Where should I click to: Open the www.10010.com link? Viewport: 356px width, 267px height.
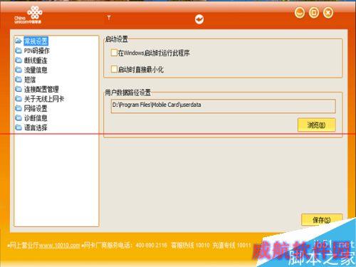pyautogui.click(x=59, y=245)
